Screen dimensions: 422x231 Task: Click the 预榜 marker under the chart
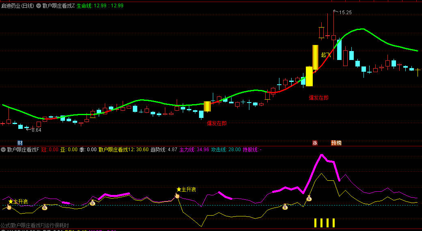click(x=336, y=143)
